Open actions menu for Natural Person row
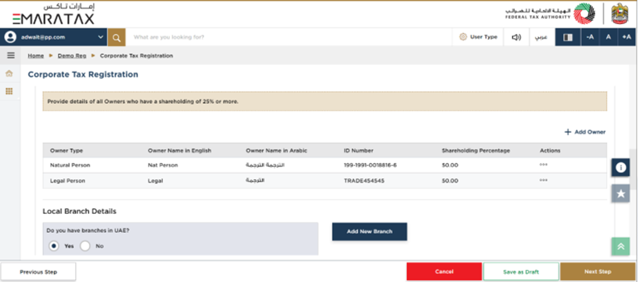The height and width of the screenshot is (282, 638). tap(543, 165)
